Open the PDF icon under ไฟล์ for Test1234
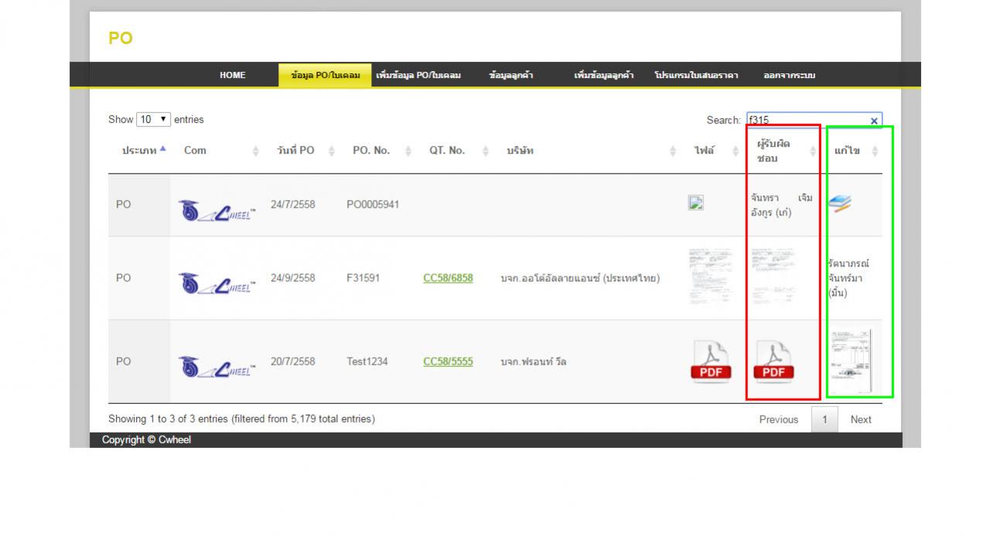 710,361
